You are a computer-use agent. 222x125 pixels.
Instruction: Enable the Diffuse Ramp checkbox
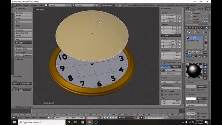pos(198,90)
